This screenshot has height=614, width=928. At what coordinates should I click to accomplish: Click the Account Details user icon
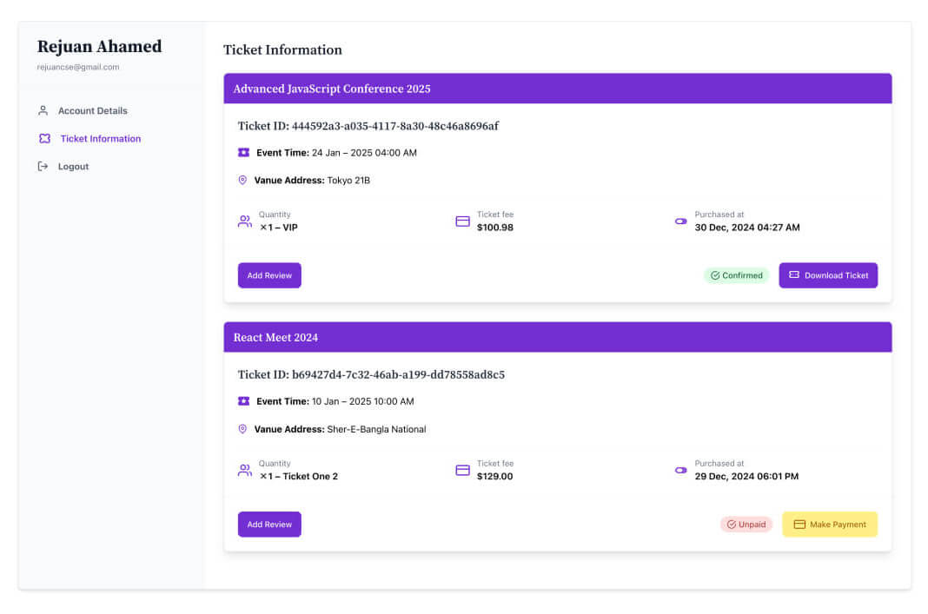click(x=43, y=111)
